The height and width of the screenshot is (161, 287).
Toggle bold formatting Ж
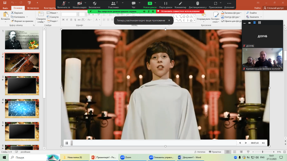coord(63,20)
